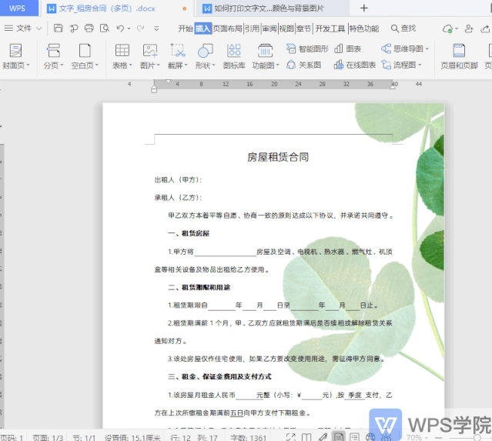Insert an 在线图表 online chart
This screenshot has width=492, height=441.
coord(355,65)
